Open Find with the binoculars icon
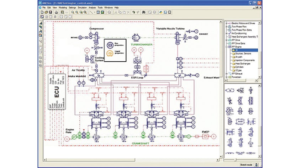300x168 pixels. click(x=144, y=12)
